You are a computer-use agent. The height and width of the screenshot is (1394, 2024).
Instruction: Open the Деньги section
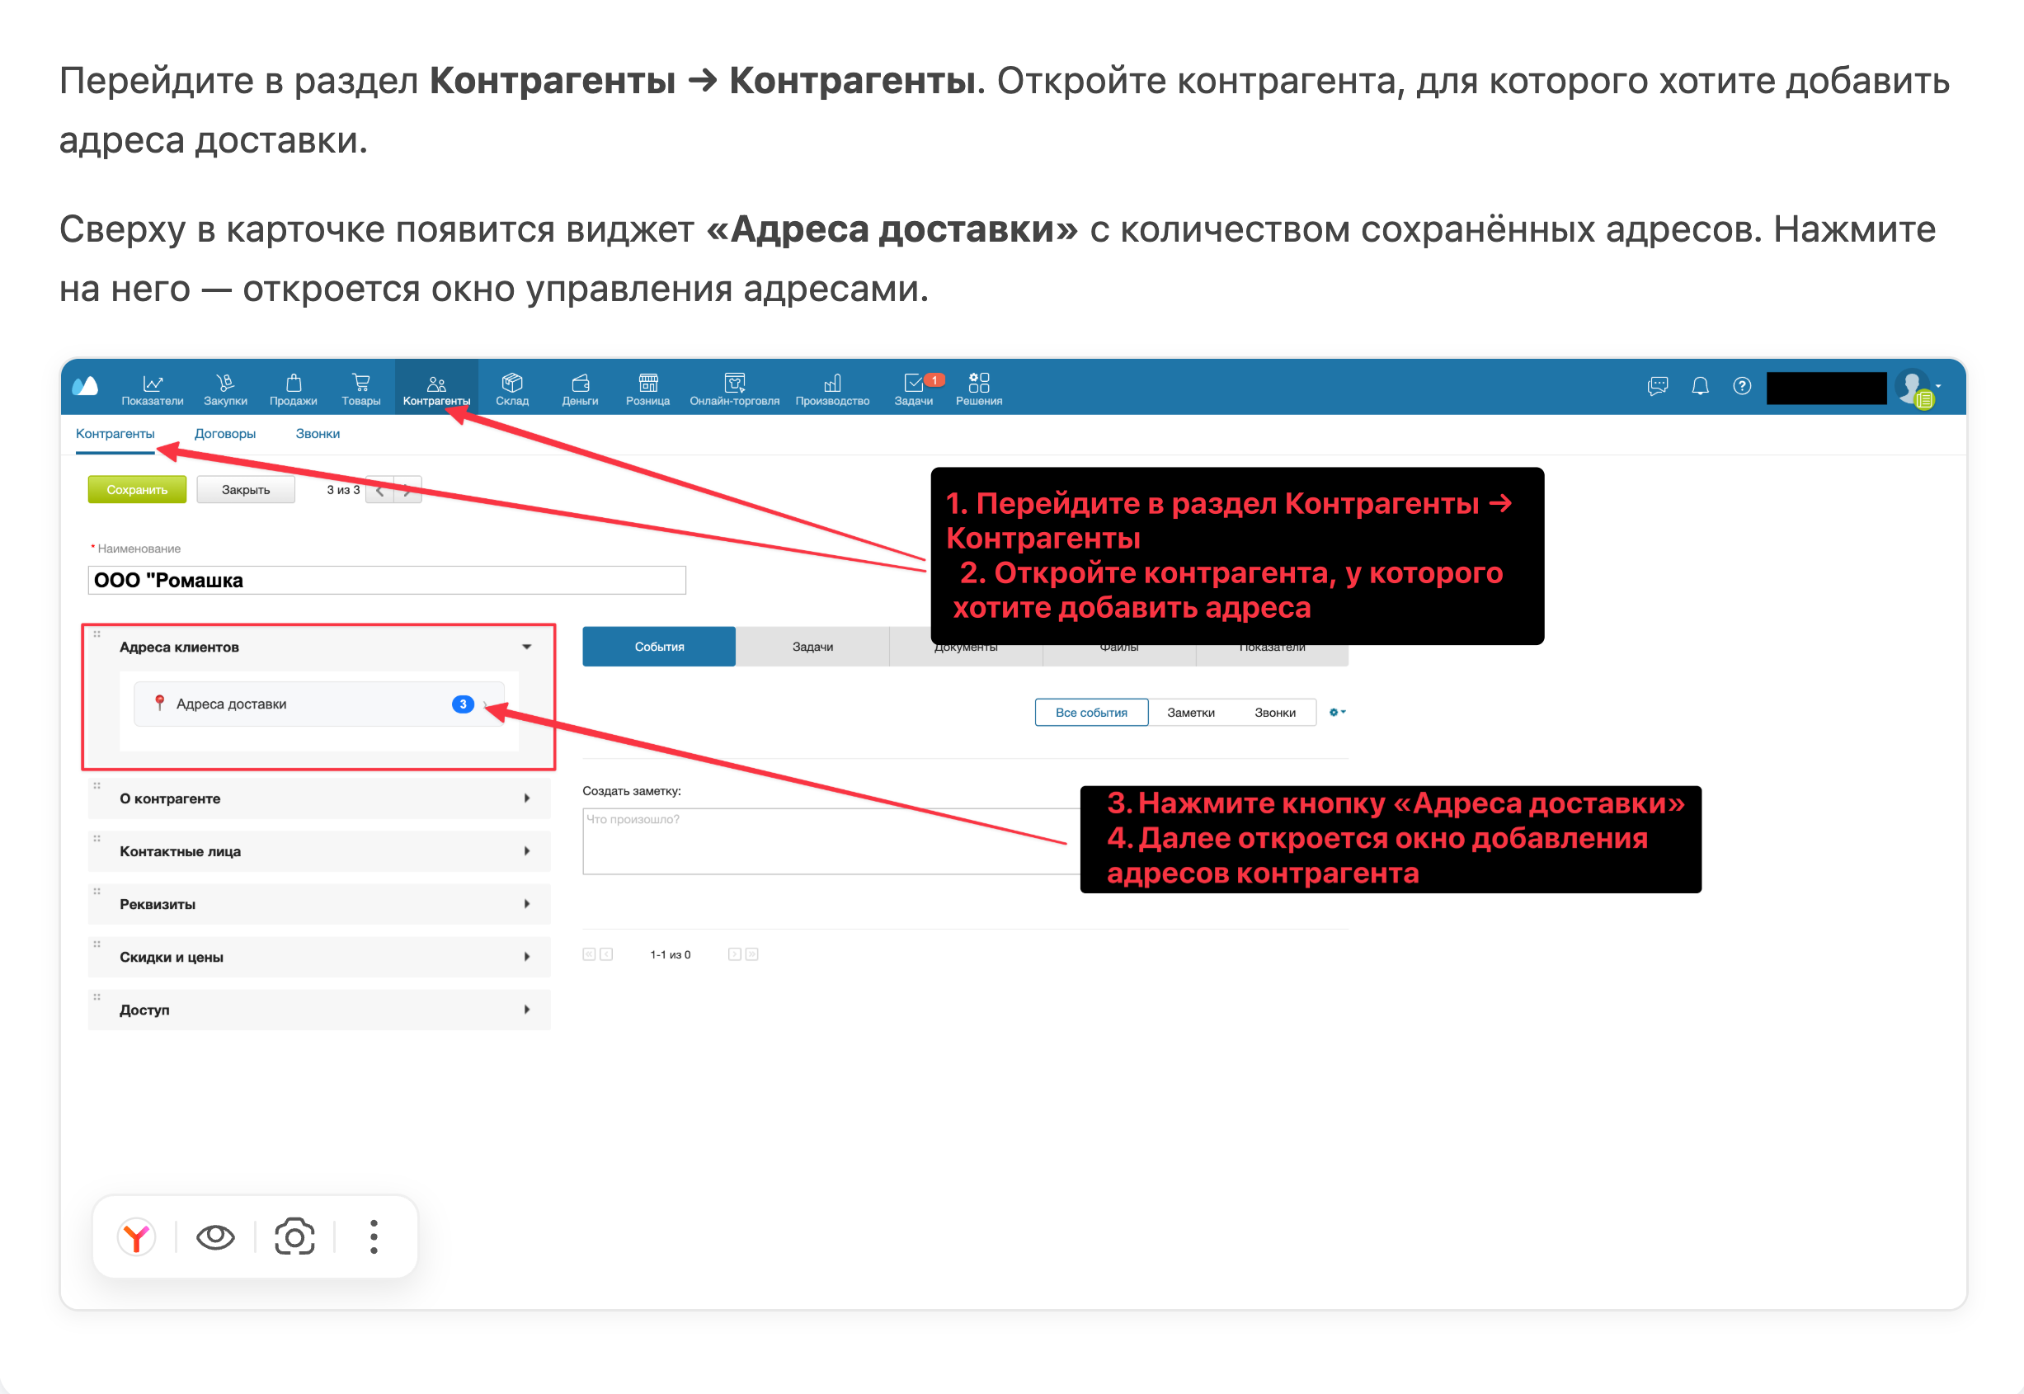click(579, 387)
